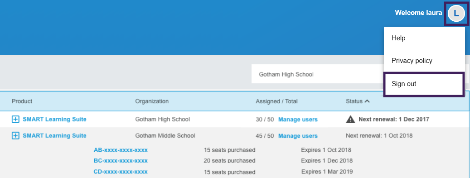The image size is (470, 178).
Task: Click the Product column header
Action: (22, 101)
